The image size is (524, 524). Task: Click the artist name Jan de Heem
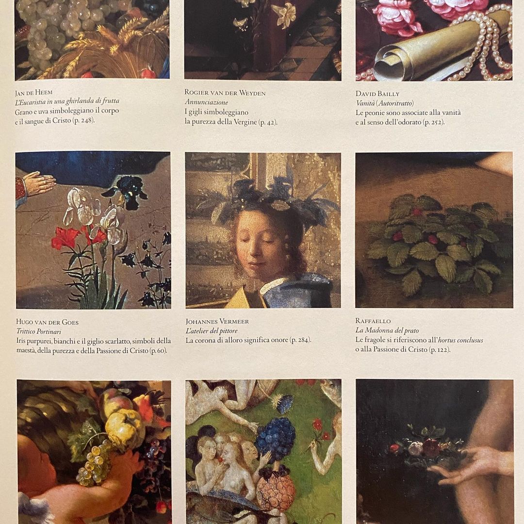pos(33,93)
